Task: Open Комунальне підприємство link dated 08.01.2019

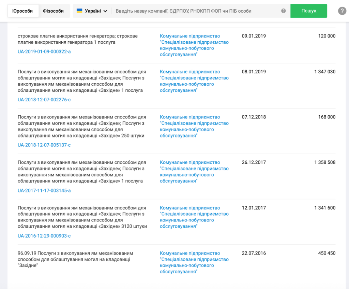Action: click(x=194, y=81)
